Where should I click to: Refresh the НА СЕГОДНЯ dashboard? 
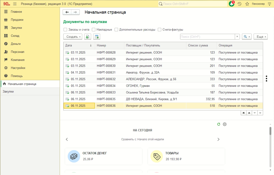coord(218,124)
